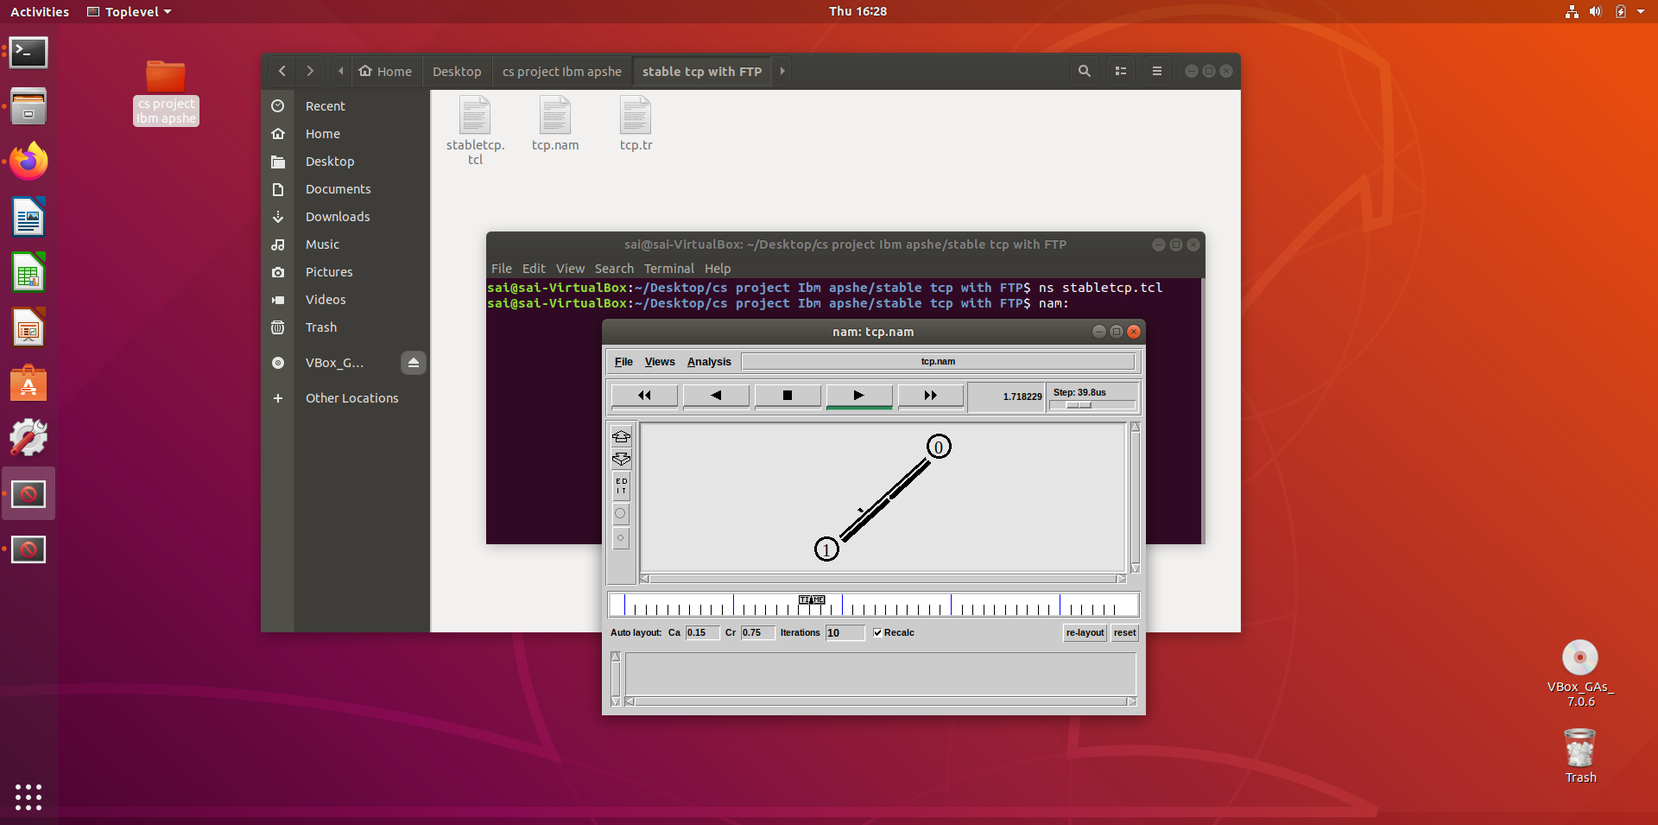
Task: Click the reset button in nam
Action: point(1123,632)
